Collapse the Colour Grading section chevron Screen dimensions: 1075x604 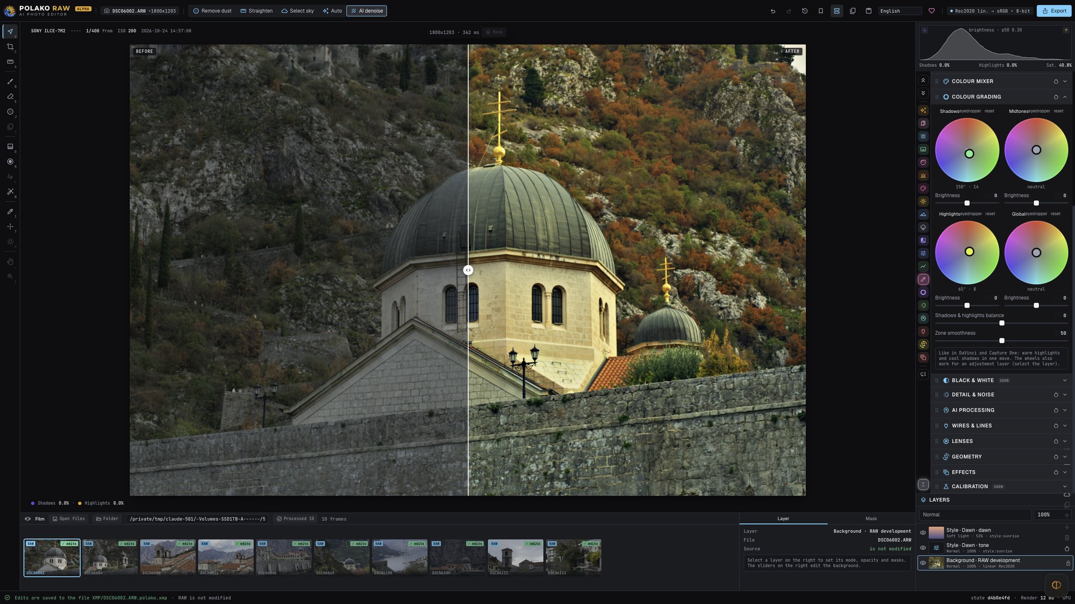1065,97
